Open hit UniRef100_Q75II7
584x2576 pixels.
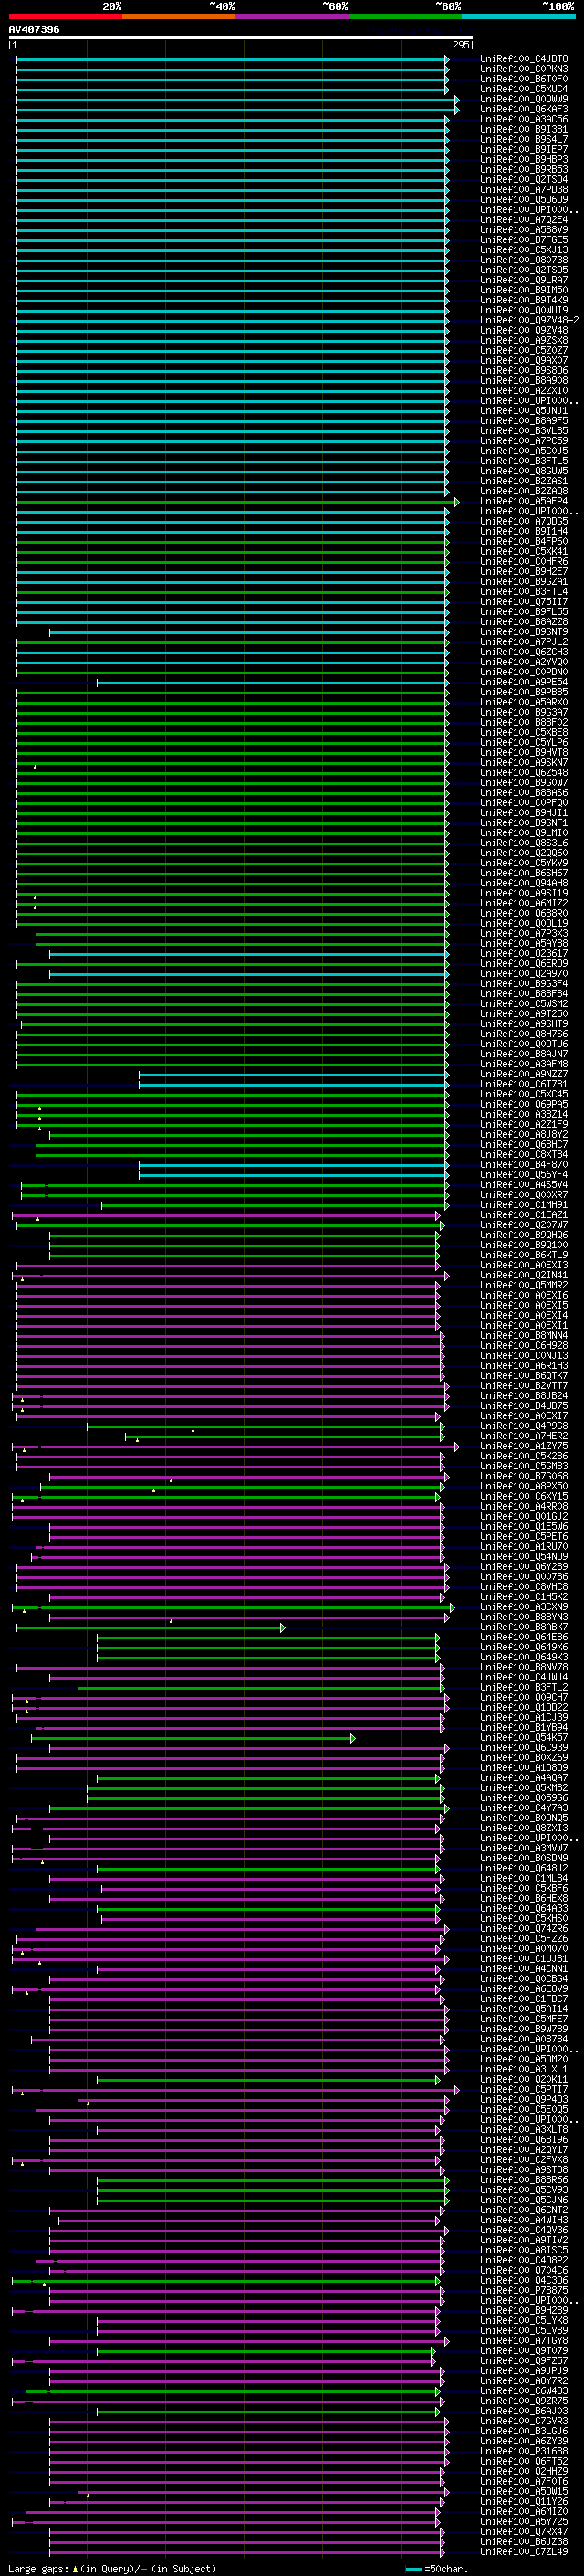pyautogui.click(x=524, y=602)
